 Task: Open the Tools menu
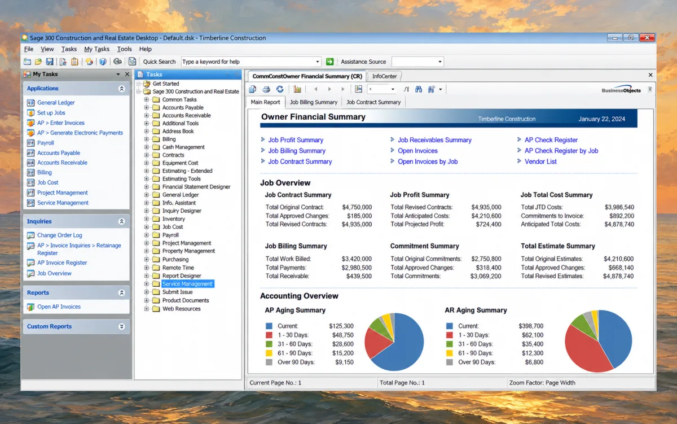click(124, 49)
